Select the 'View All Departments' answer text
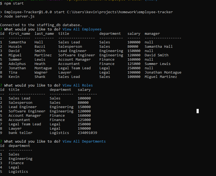The width and height of the screenshot is (216, 176). coord(84,142)
